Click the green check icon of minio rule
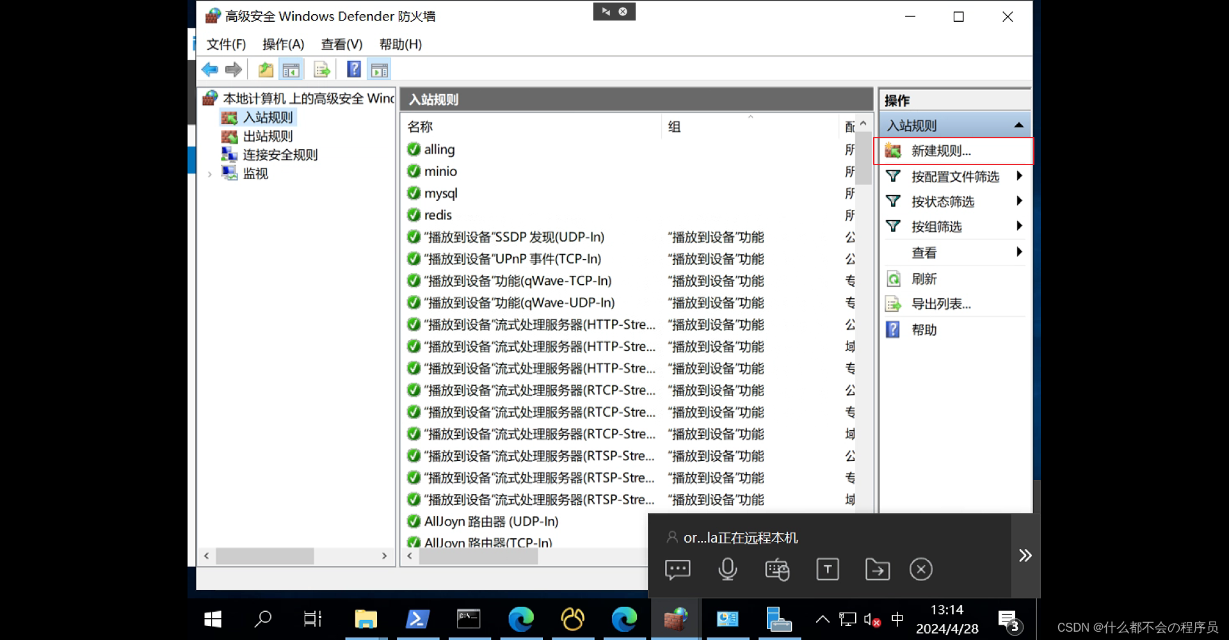This screenshot has height=640, width=1229. click(414, 171)
